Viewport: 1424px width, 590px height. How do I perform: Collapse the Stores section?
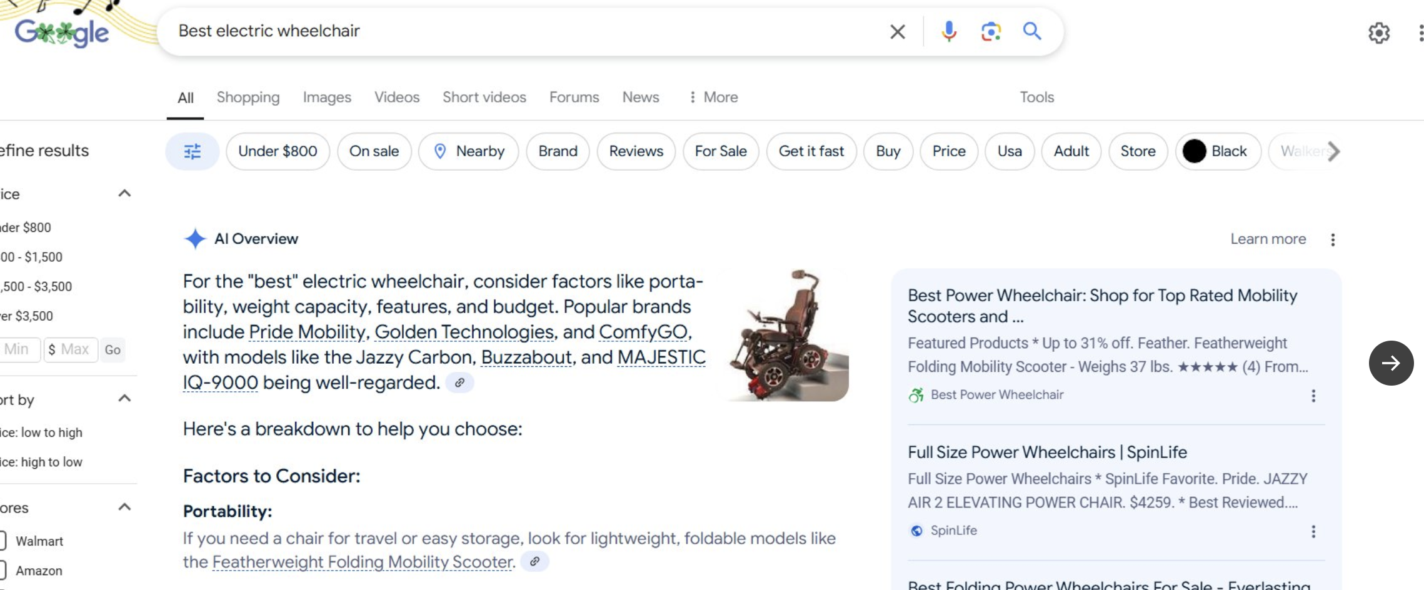click(124, 506)
